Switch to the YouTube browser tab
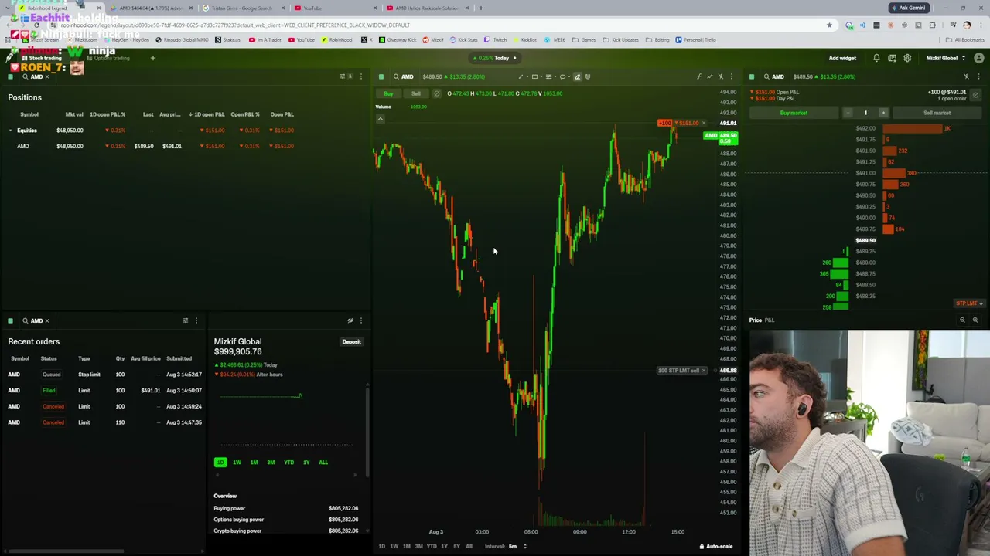 [x=334, y=8]
